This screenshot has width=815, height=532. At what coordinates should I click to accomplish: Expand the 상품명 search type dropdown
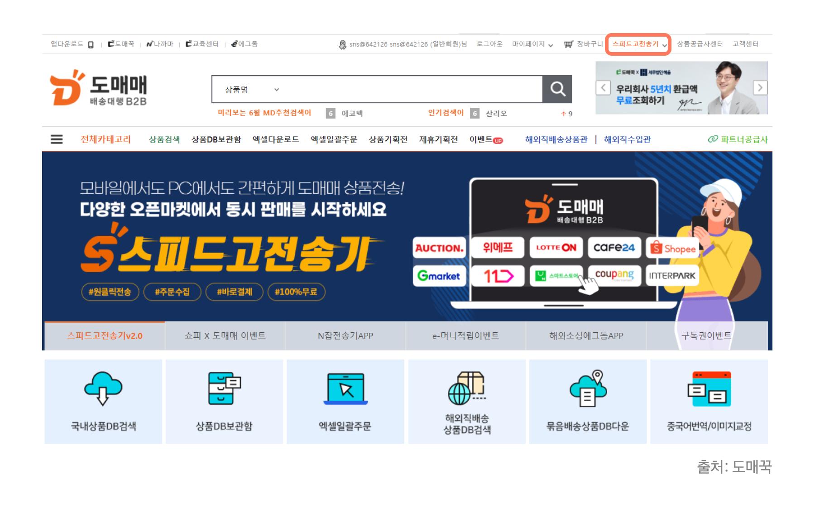[x=252, y=90]
